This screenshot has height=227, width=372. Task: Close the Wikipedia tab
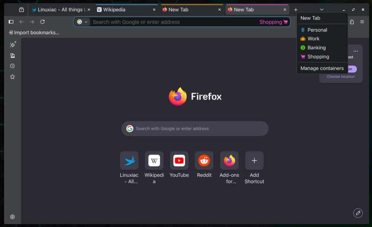[x=154, y=10]
